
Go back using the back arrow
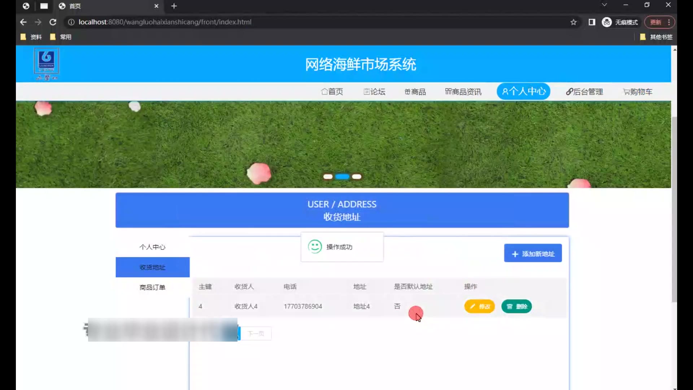[x=23, y=22]
